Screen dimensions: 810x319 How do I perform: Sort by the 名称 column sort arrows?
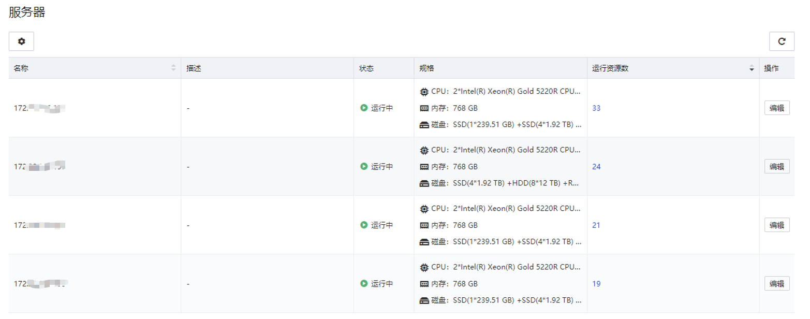pos(173,68)
